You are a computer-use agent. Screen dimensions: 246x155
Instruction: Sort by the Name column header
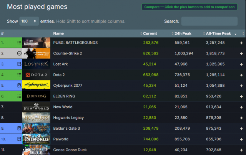click(58, 34)
